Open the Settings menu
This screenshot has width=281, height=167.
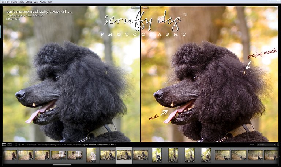pyautogui.click(x=29, y=2)
